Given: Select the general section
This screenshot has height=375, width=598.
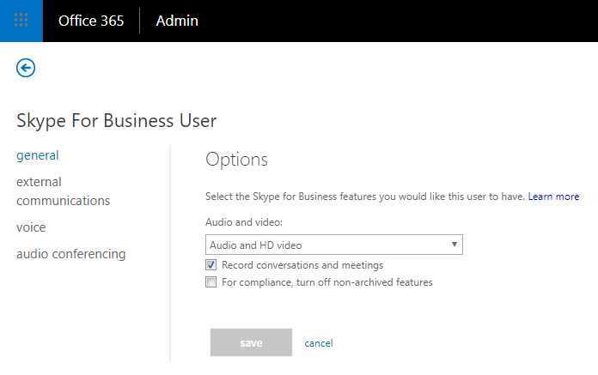Looking at the screenshot, I should coord(38,155).
